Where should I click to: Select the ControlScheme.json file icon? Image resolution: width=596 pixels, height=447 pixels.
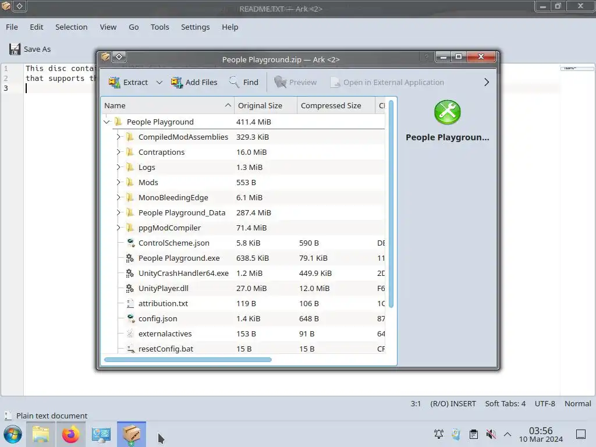[130, 243]
